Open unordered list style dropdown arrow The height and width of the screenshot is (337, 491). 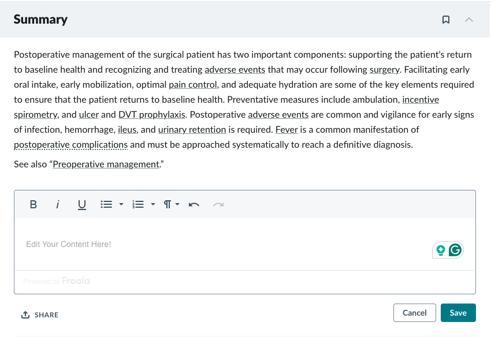(x=121, y=204)
